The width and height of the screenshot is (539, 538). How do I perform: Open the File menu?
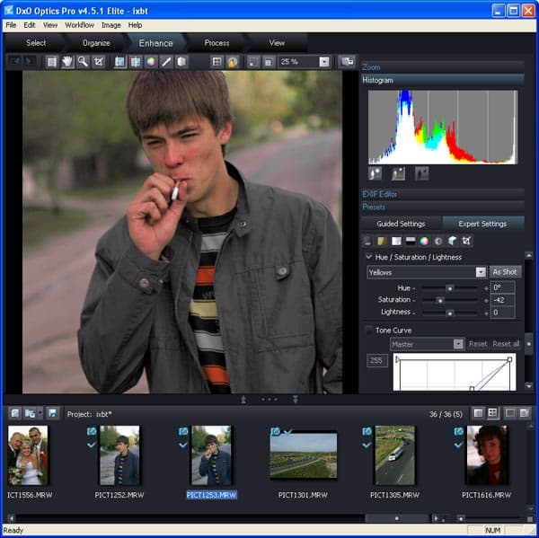[x=11, y=25]
